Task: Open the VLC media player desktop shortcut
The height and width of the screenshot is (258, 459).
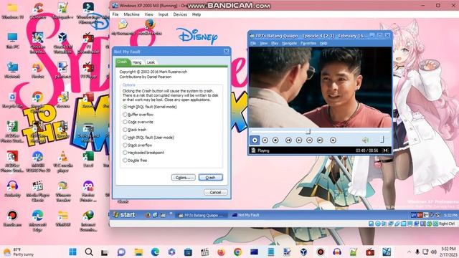Action: [63, 161]
